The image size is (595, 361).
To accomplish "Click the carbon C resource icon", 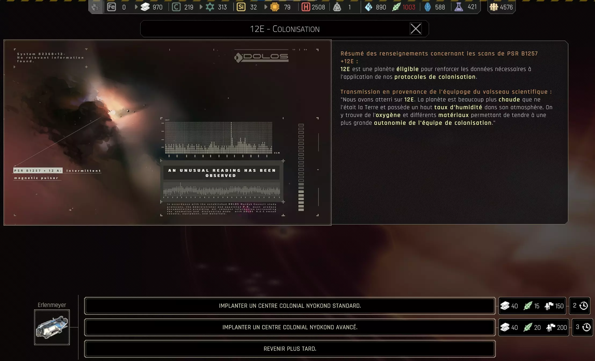I will point(176,7).
